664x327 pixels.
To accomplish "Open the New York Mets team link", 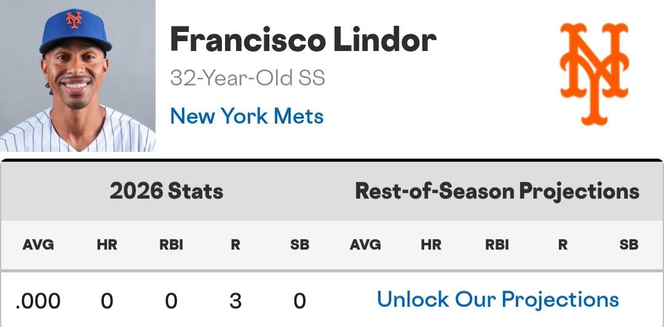I will pyautogui.click(x=247, y=116).
